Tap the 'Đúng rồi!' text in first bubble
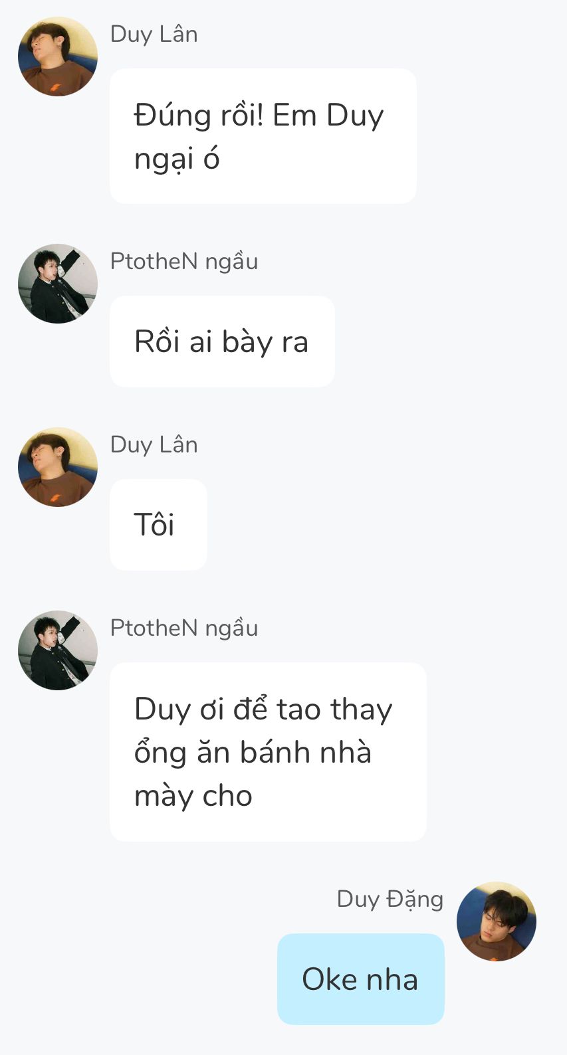Image resolution: width=567 pixels, height=1055 pixels. coord(199,115)
